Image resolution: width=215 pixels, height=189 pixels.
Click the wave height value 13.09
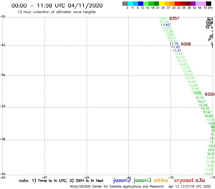click(x=187, y=71)
